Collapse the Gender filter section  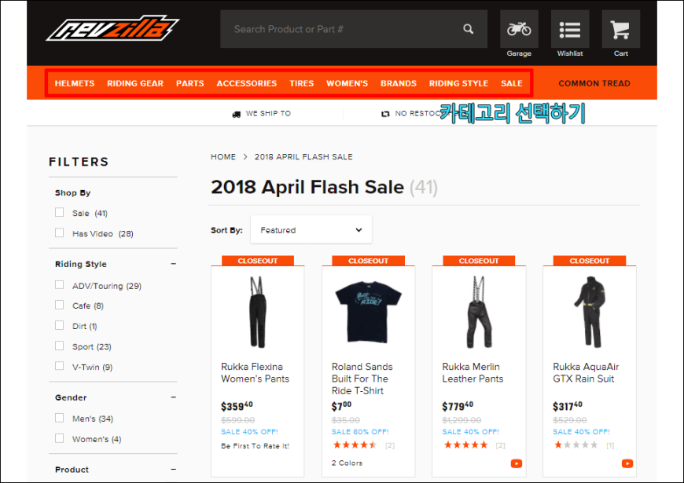174,397
